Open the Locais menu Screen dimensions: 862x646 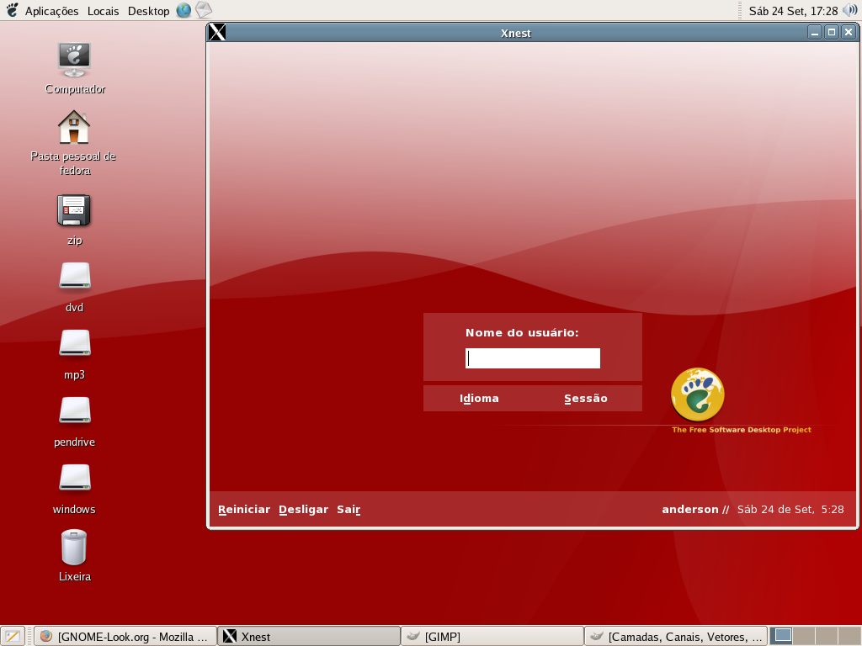103,11
